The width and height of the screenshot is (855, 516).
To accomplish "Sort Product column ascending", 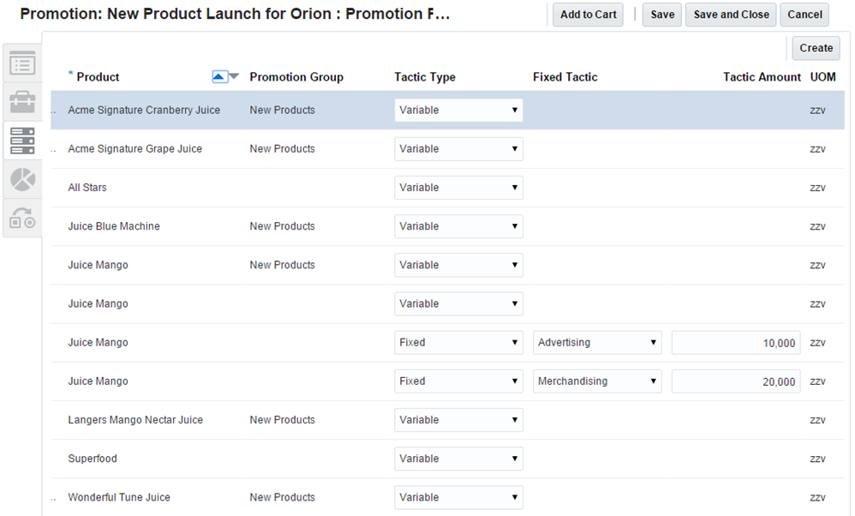I will pyautogui.click(x=219, y=77).
